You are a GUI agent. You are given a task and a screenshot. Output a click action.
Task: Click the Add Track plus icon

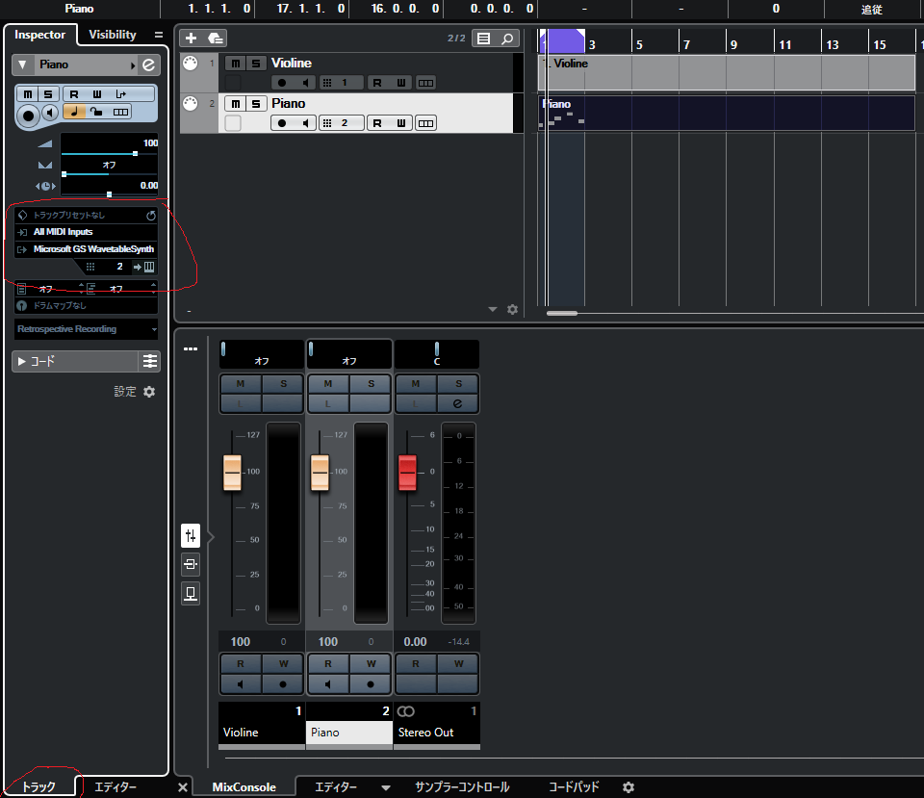point(191,39)
